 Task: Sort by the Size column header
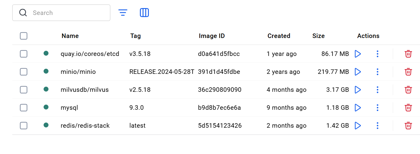point(318,36)
